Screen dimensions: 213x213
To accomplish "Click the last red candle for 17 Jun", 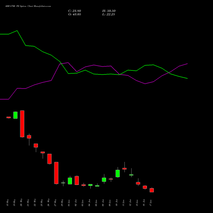I will pyautogui.click(x=152, y=190).
